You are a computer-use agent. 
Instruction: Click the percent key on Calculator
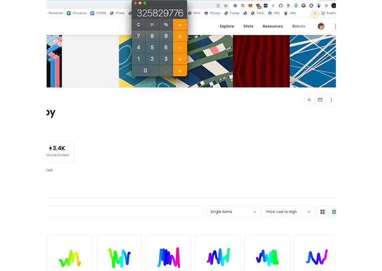166,25
